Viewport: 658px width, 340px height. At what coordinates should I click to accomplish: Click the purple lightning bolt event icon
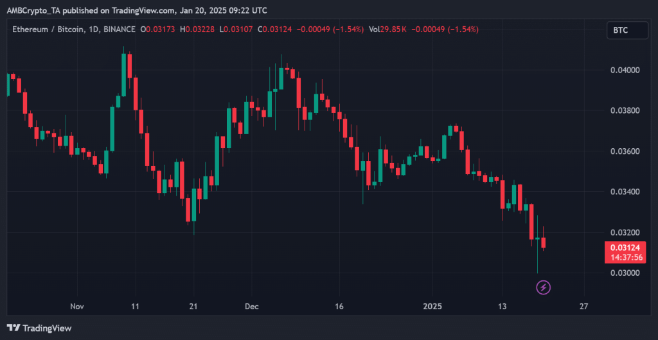click(x=544, y=287)
